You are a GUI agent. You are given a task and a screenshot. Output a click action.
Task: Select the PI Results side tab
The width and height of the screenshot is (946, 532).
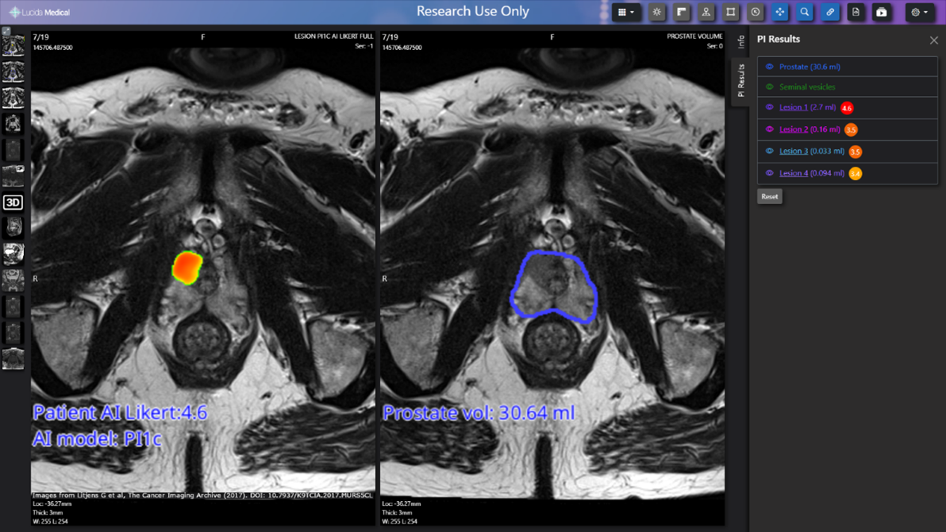click(x=740, y=81)
